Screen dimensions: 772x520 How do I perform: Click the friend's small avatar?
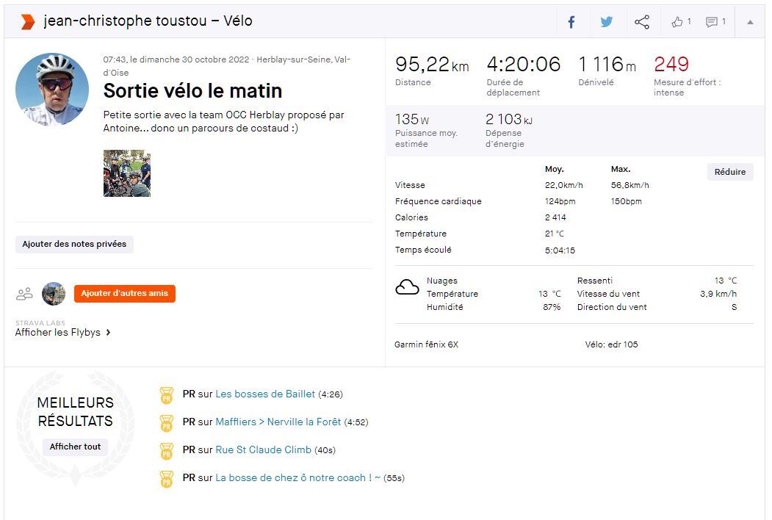(54, 294)
